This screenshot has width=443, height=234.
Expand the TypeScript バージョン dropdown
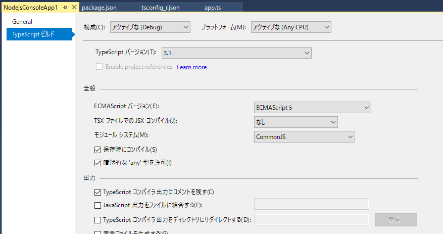pyautogui.click(x=236, y=53)
